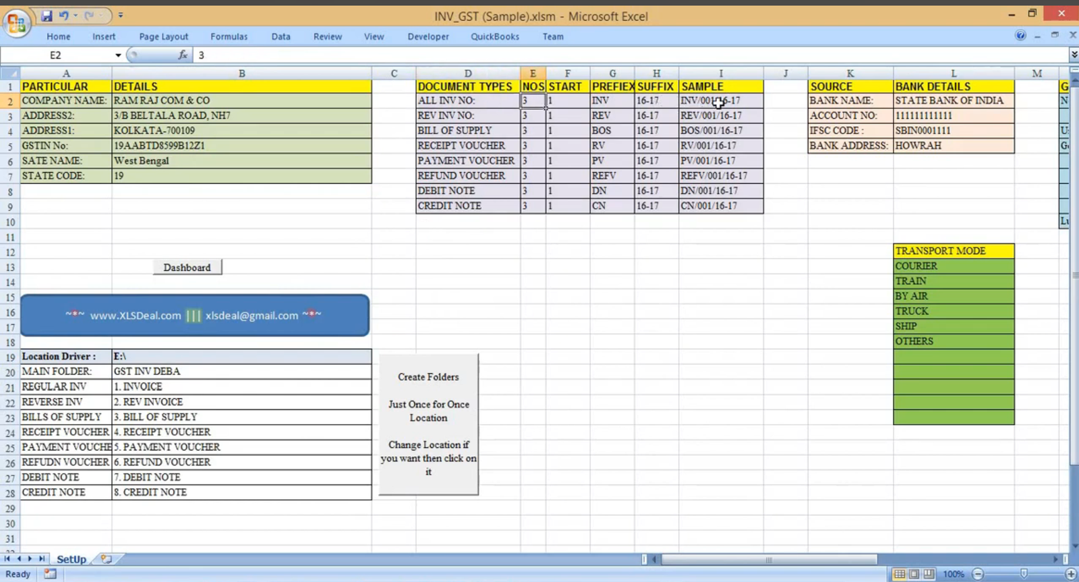Select the row 5 header
Screen dimensions: 1079x582
pos(10,146)
